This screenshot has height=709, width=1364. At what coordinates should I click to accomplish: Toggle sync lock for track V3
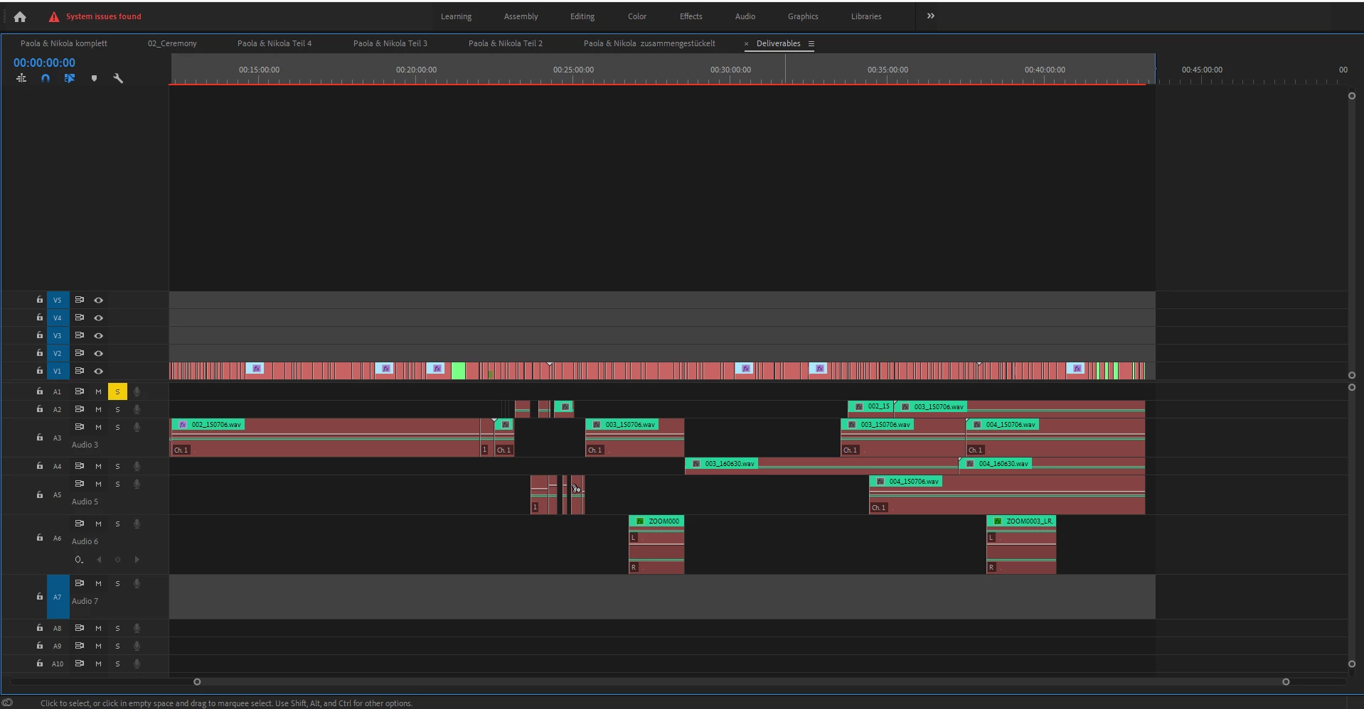click(x=80, y=335)
